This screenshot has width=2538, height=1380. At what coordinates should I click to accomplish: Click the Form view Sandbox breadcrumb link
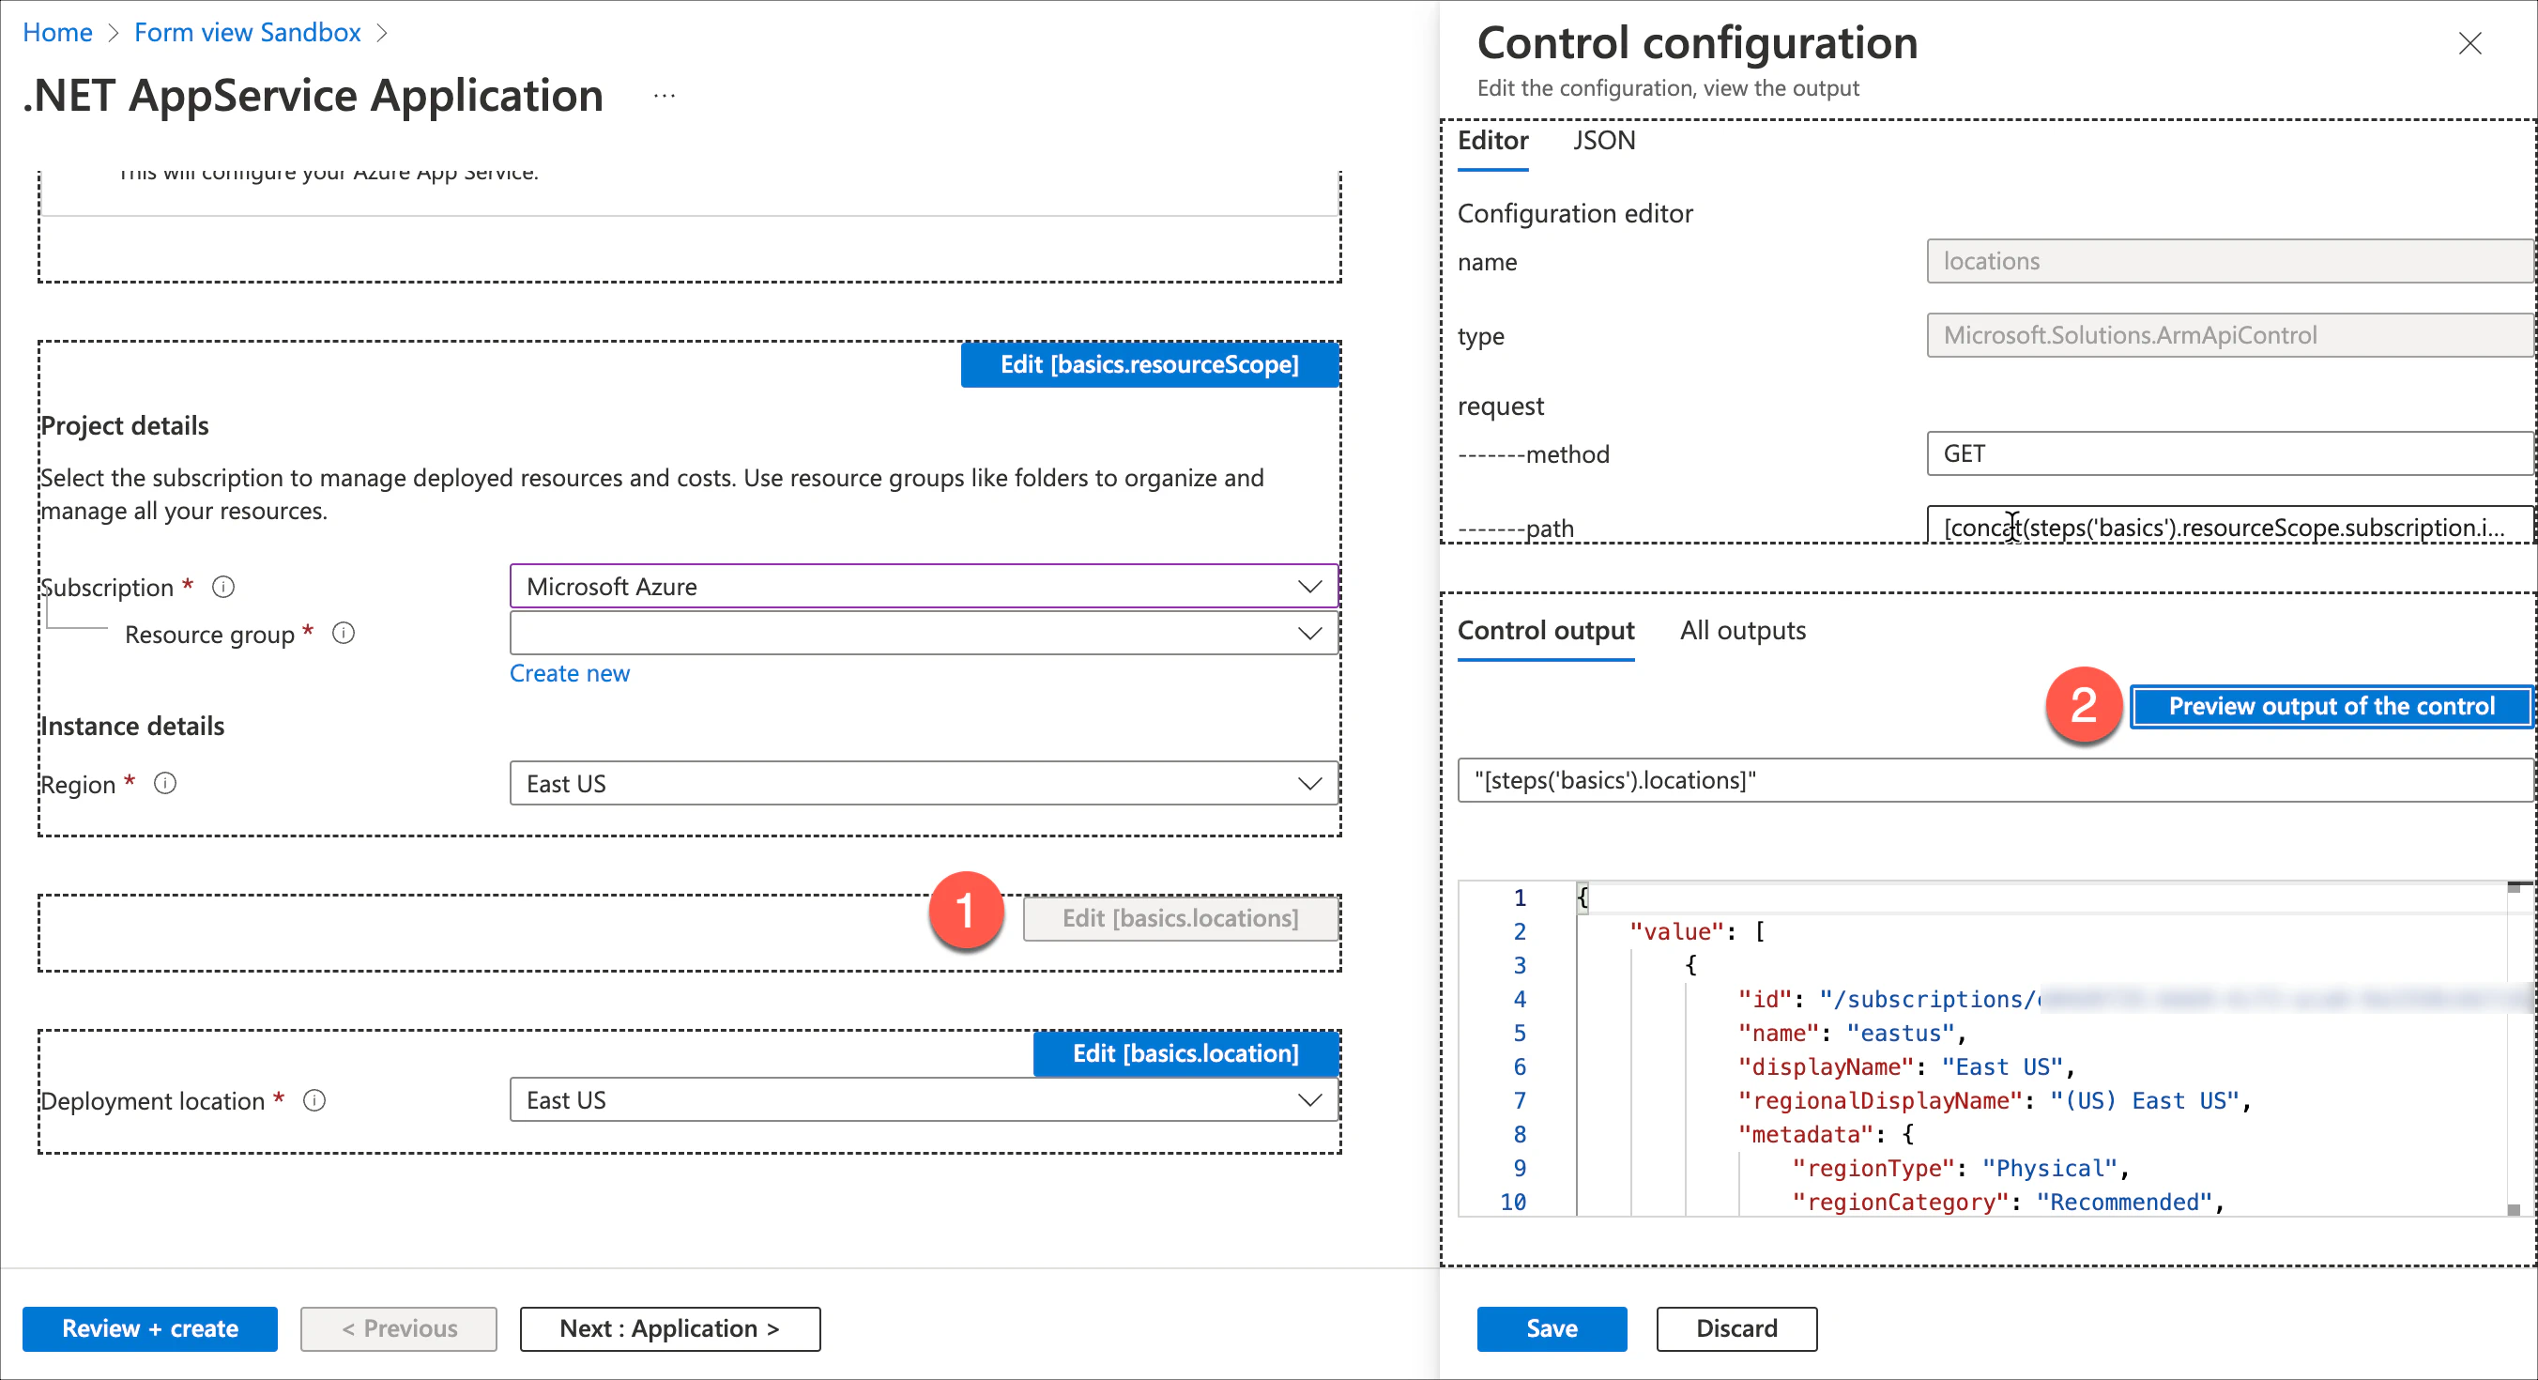(x=247, y=33)
